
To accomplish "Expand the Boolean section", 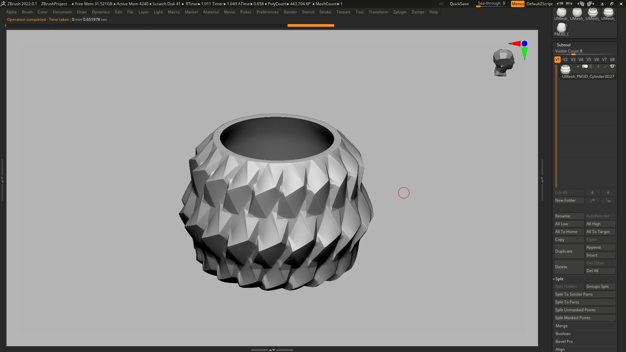I will [x=563, y=334].
